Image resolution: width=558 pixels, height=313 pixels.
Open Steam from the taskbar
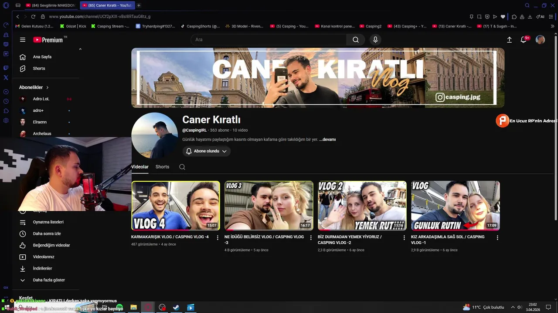[x=176, y=307]
